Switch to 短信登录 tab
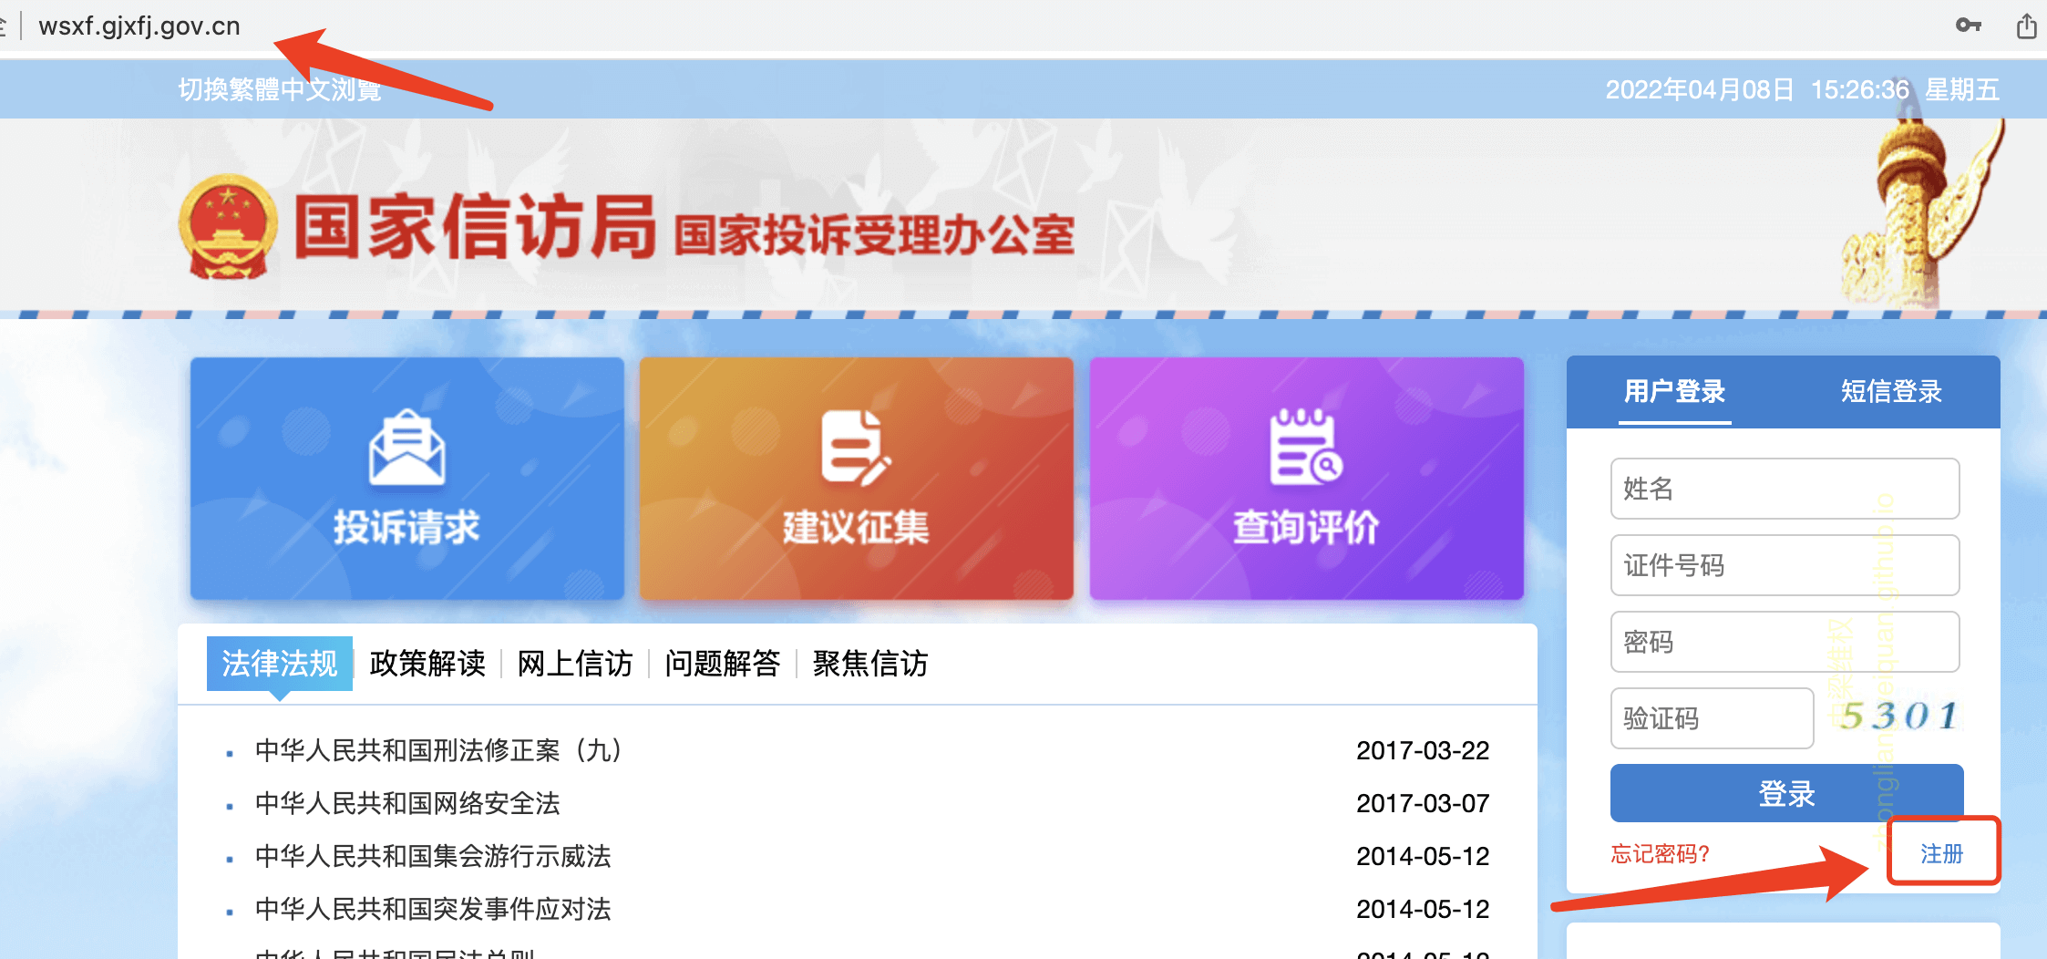This screenshot has width=2047, height=959. (1891, 392)
